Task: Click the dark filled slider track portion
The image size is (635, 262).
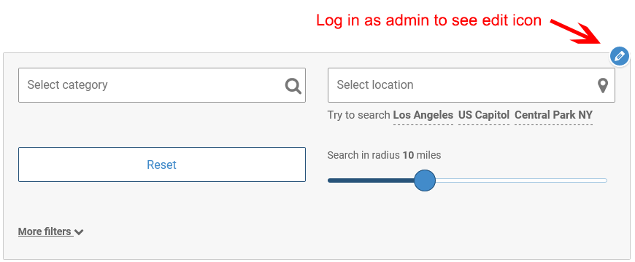Action: pyautogui.click(x=371, y=180)
